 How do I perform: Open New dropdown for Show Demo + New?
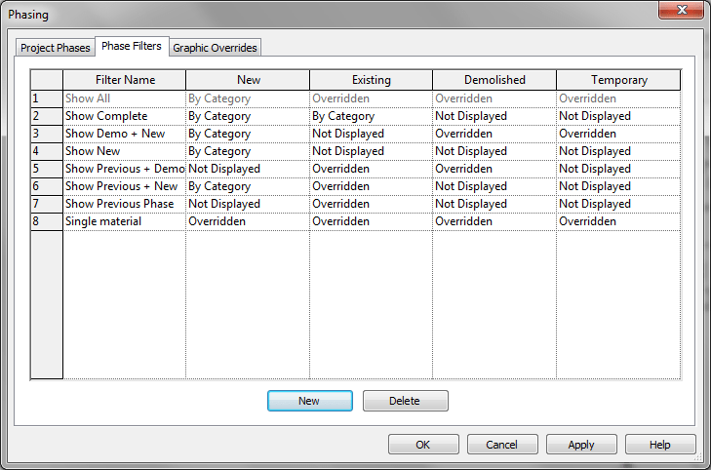(247, 134)
